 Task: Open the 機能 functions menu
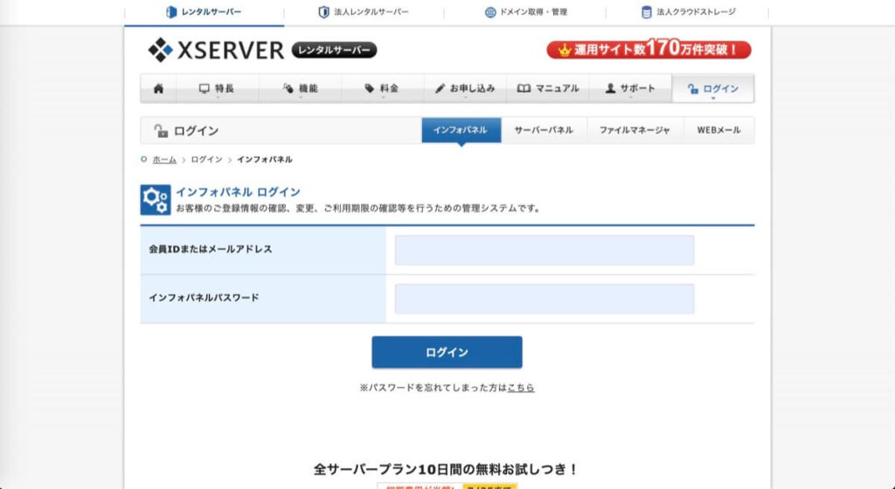pyautogui.click(x=301, y=88)
